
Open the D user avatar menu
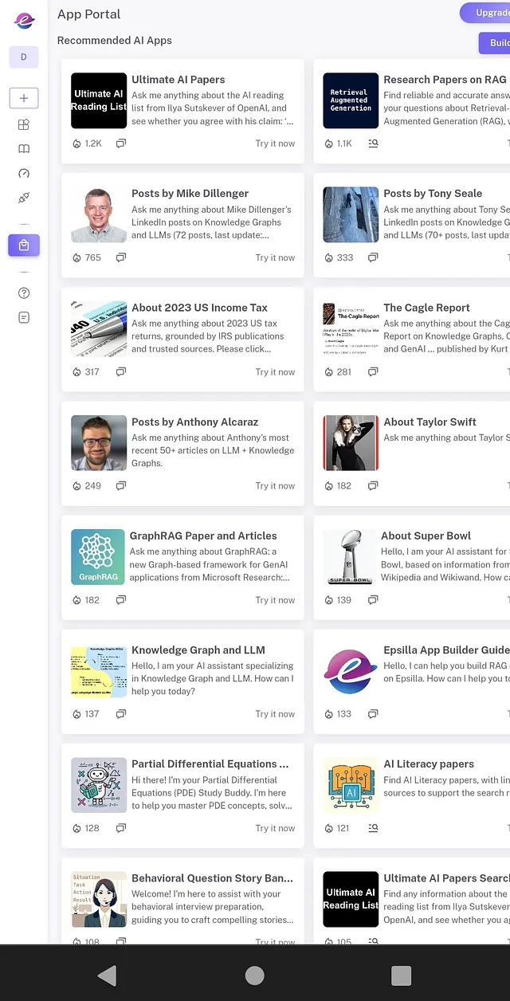(24, 57)
